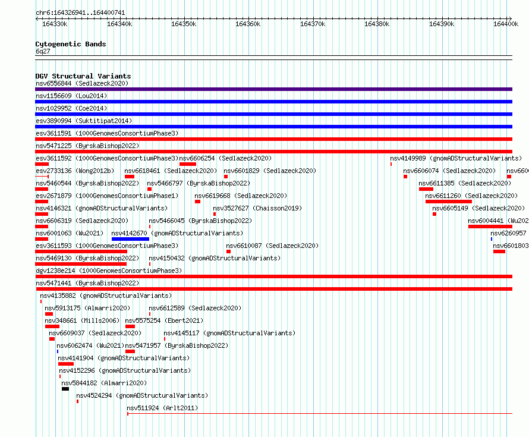Screen dimensions: 529x437
Task: Click nsv5466045 (ByrskaBishop2022) label
Action: pos(200,221)
